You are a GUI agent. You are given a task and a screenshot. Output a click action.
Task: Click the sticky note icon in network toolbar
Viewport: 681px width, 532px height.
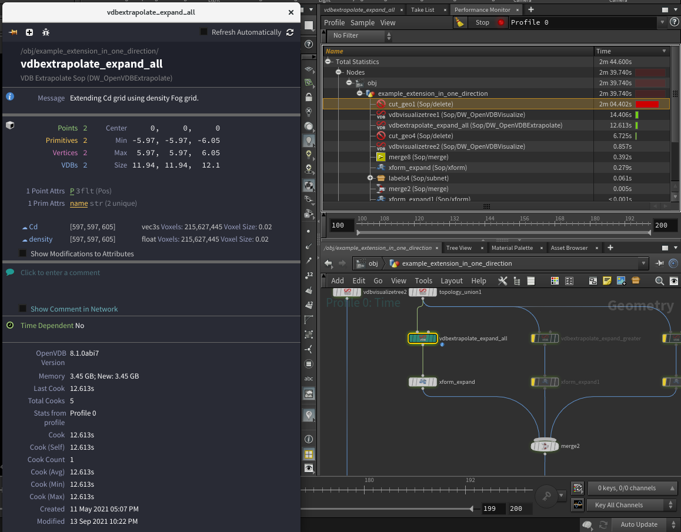pos(607,281)
